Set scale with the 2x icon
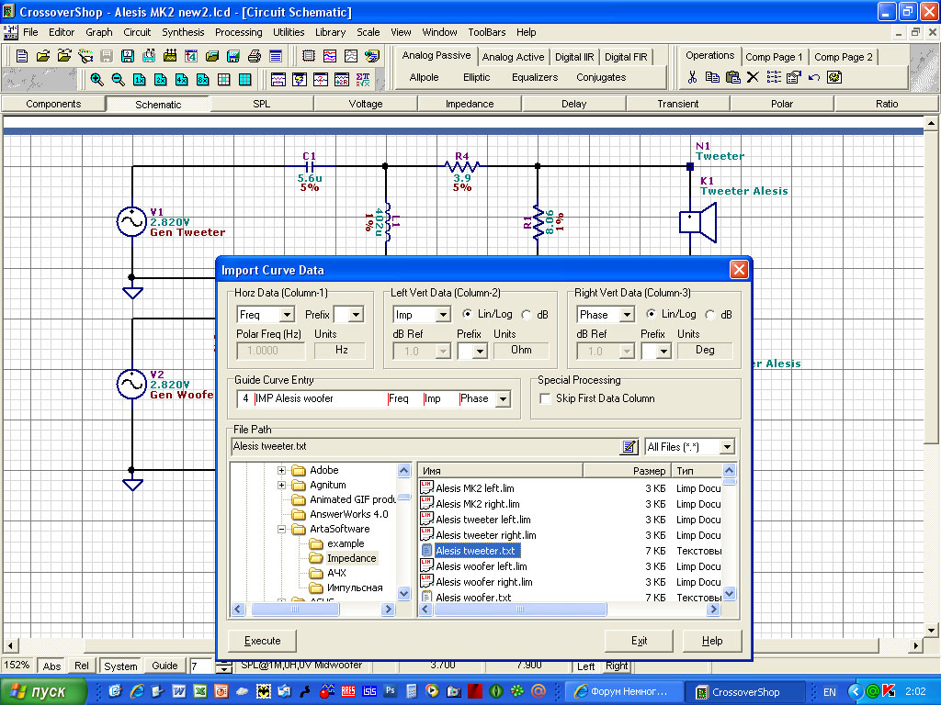Viewport: 941px width, 705px height. (160, 79)
